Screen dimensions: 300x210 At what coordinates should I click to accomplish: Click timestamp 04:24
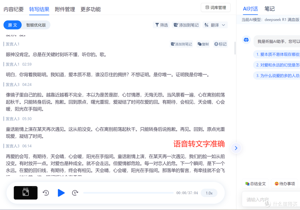27,84
